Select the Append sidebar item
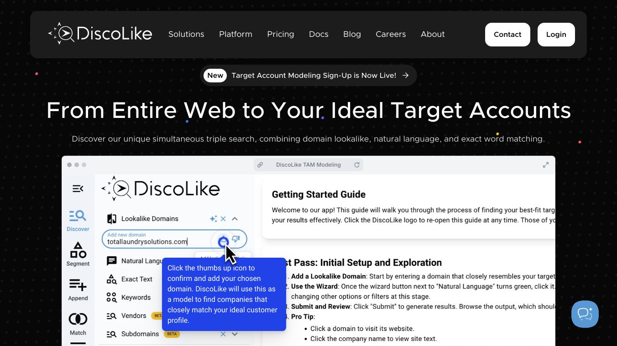 78,290
